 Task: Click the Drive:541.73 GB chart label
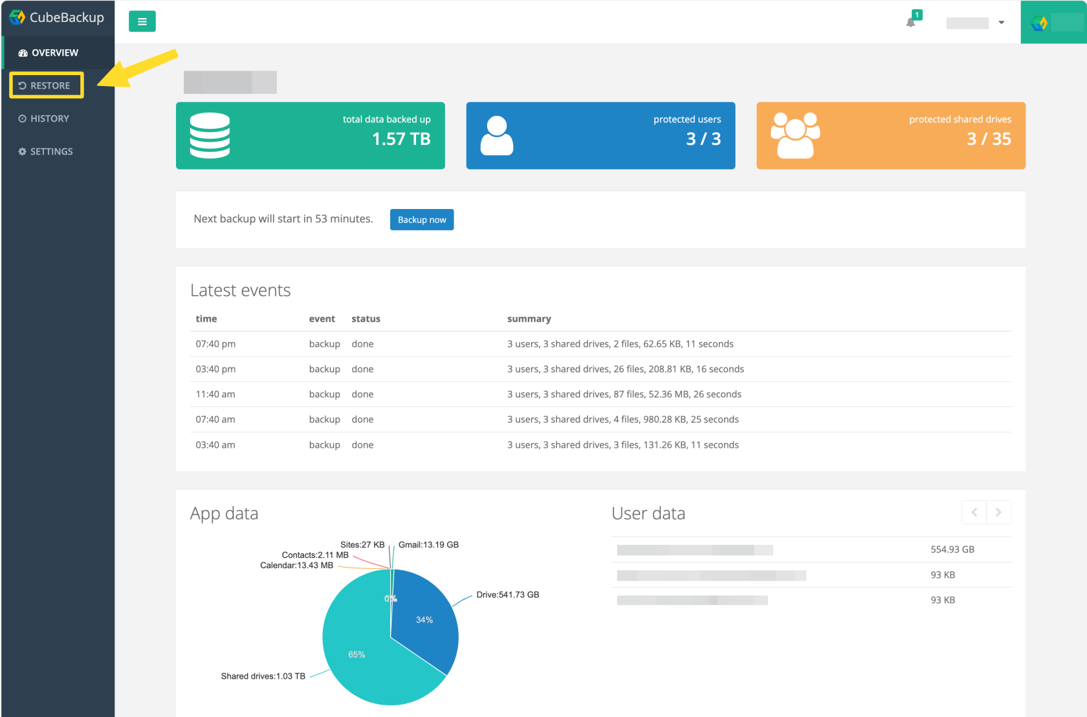(508, 595)
